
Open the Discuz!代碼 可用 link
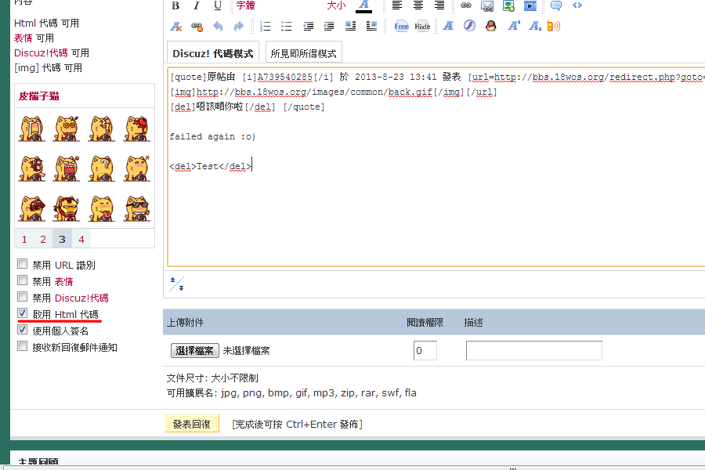pos(41,53)
